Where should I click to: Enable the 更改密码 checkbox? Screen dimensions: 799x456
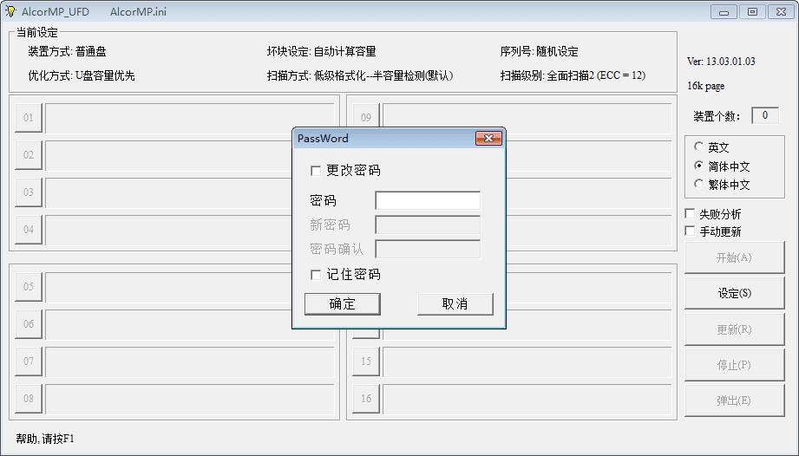(316, 171)
